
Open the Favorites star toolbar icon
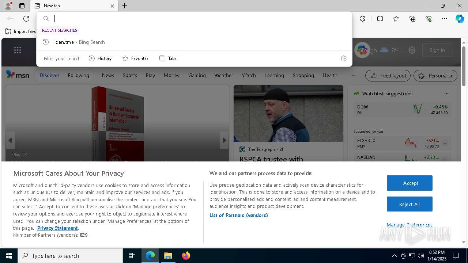click(x=396, y=19)
